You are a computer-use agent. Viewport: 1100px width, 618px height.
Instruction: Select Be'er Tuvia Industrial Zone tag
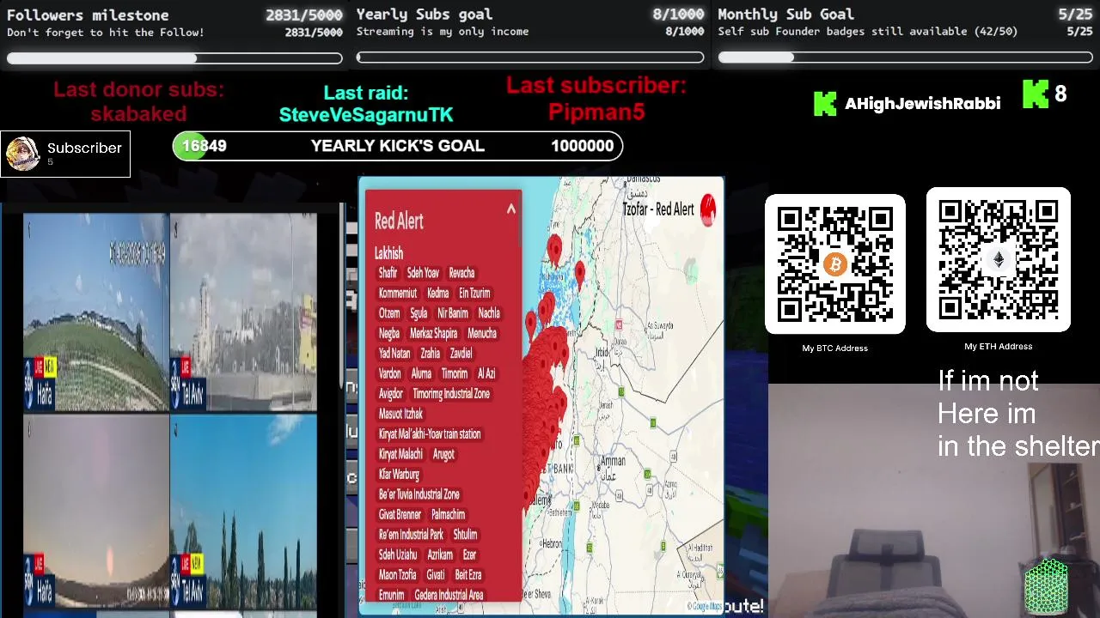tap(419, 494)
